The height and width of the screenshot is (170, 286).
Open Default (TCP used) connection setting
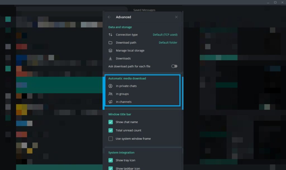click(x=165, y=35)
